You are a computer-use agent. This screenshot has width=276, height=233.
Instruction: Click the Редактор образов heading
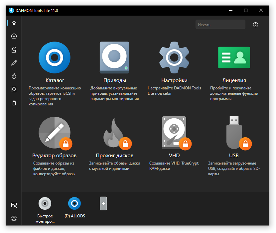(55, 156)
